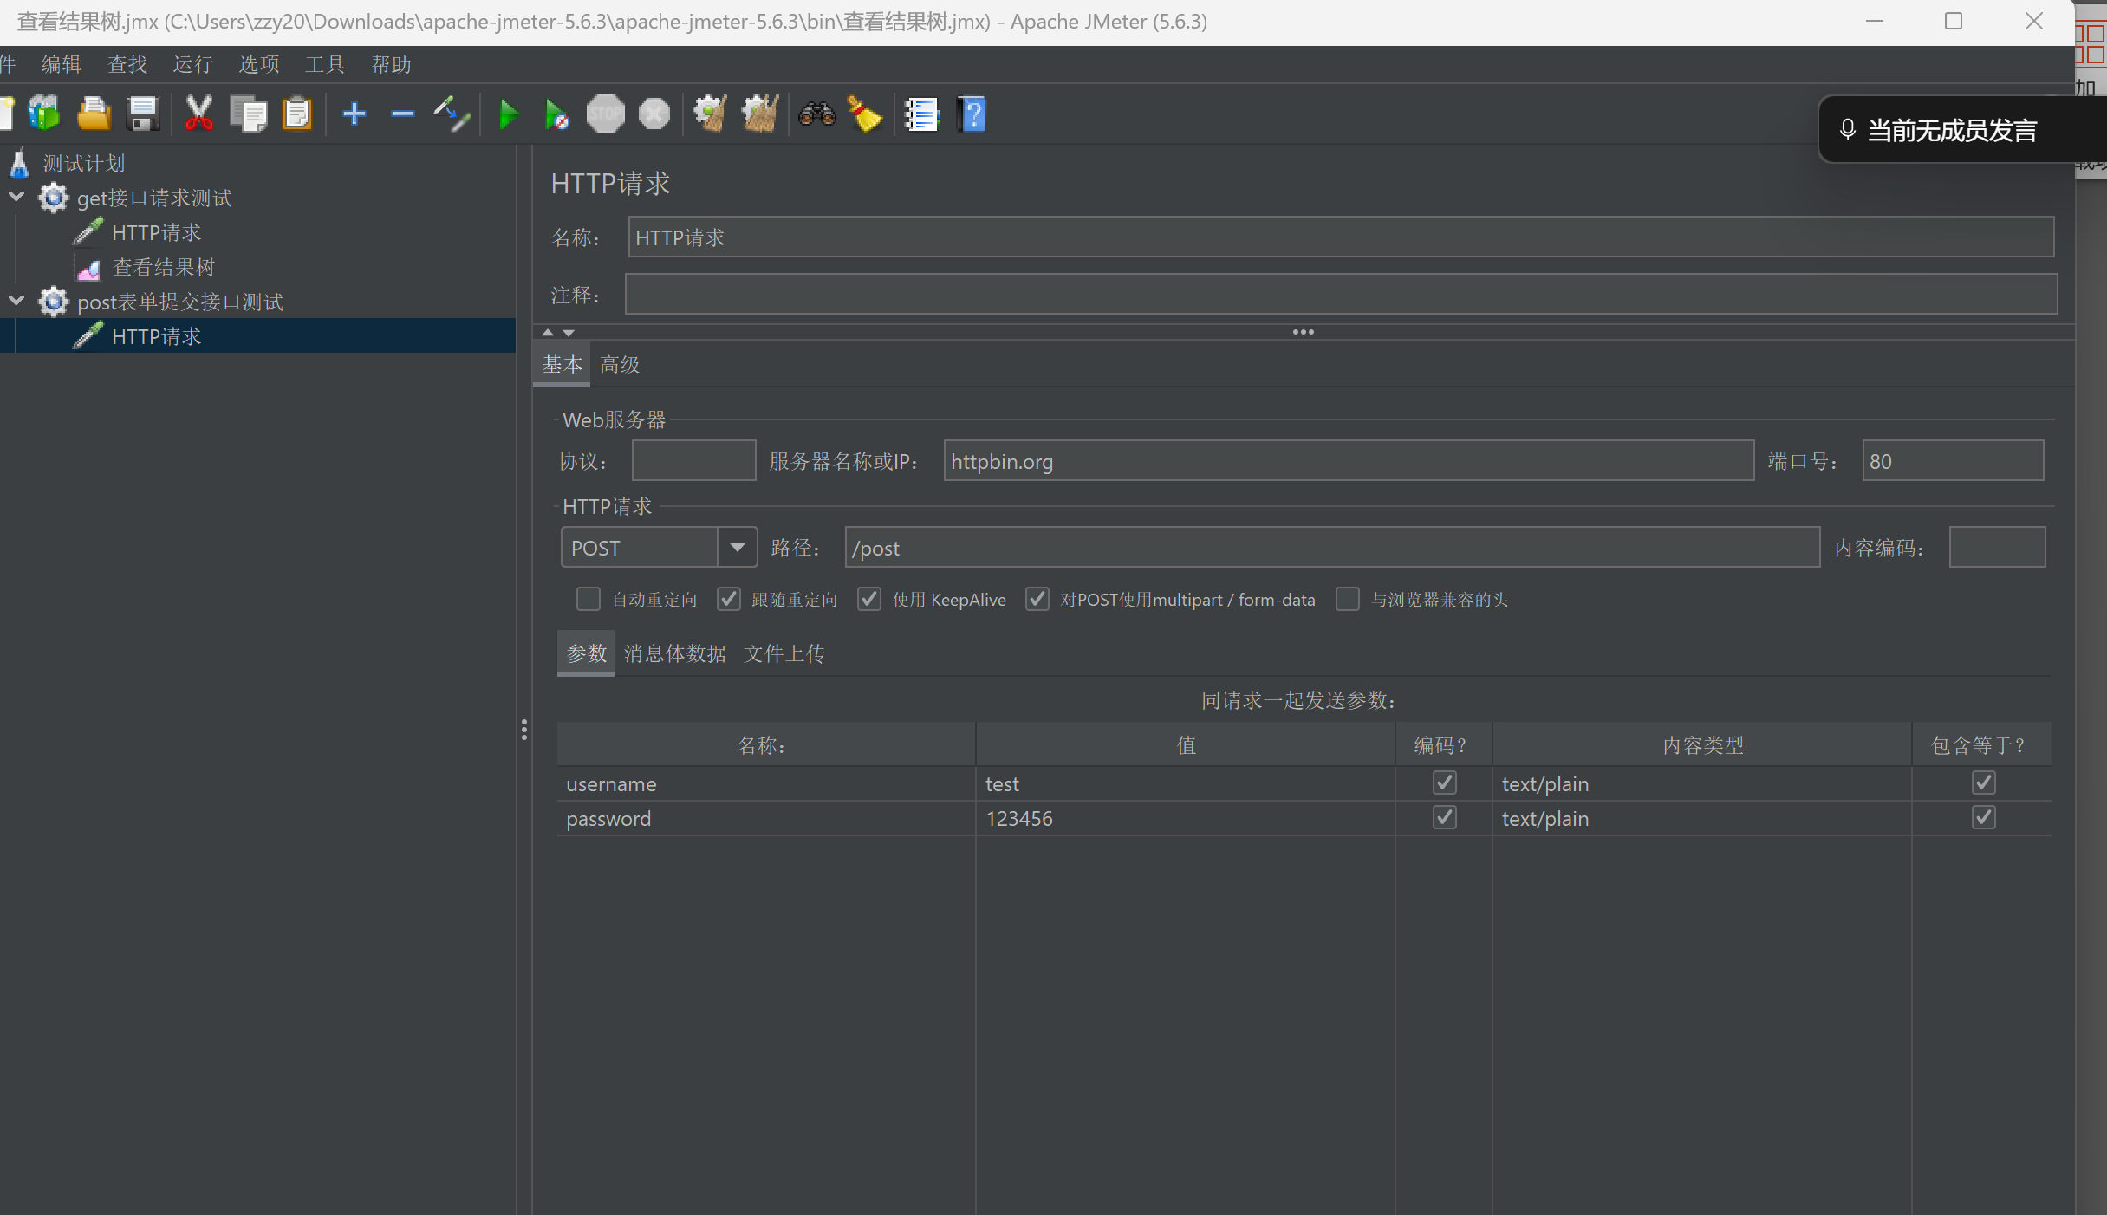The width and height of the screenshot is (2107, 1215).
Task: Collapse post表单提交接口测试 tree node
Action: point(16,302)
